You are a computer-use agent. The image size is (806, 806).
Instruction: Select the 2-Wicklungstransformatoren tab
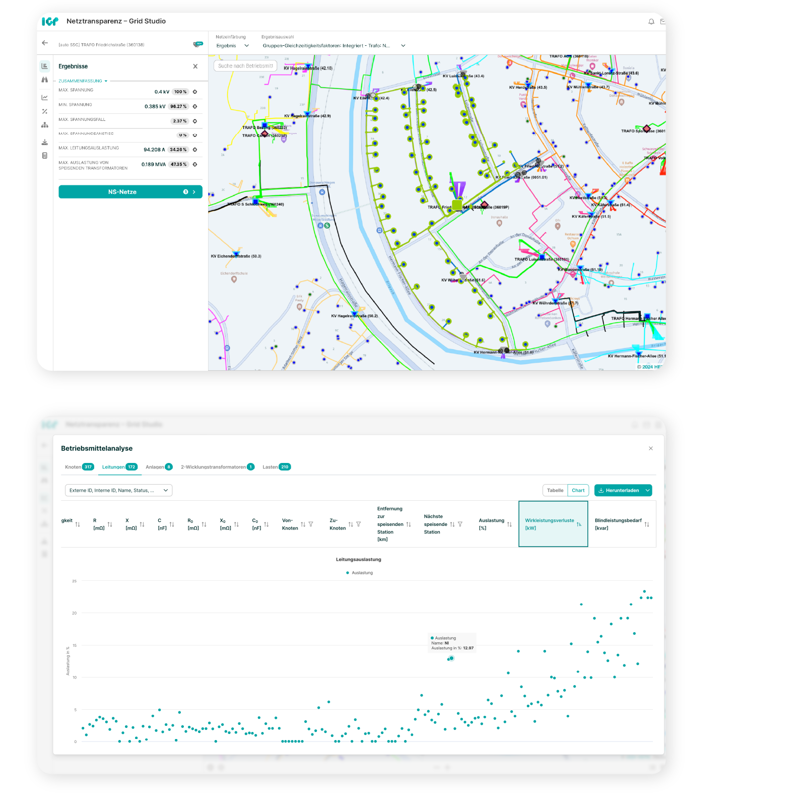(x=218, y=467)
